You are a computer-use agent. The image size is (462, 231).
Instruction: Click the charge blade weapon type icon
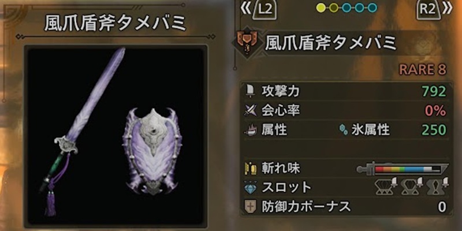(247, 43)
